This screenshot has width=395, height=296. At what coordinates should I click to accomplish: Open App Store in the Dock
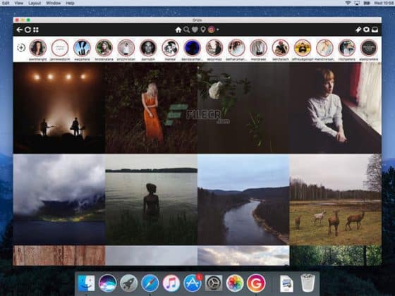pyautogui.click(x=193, y=283)
